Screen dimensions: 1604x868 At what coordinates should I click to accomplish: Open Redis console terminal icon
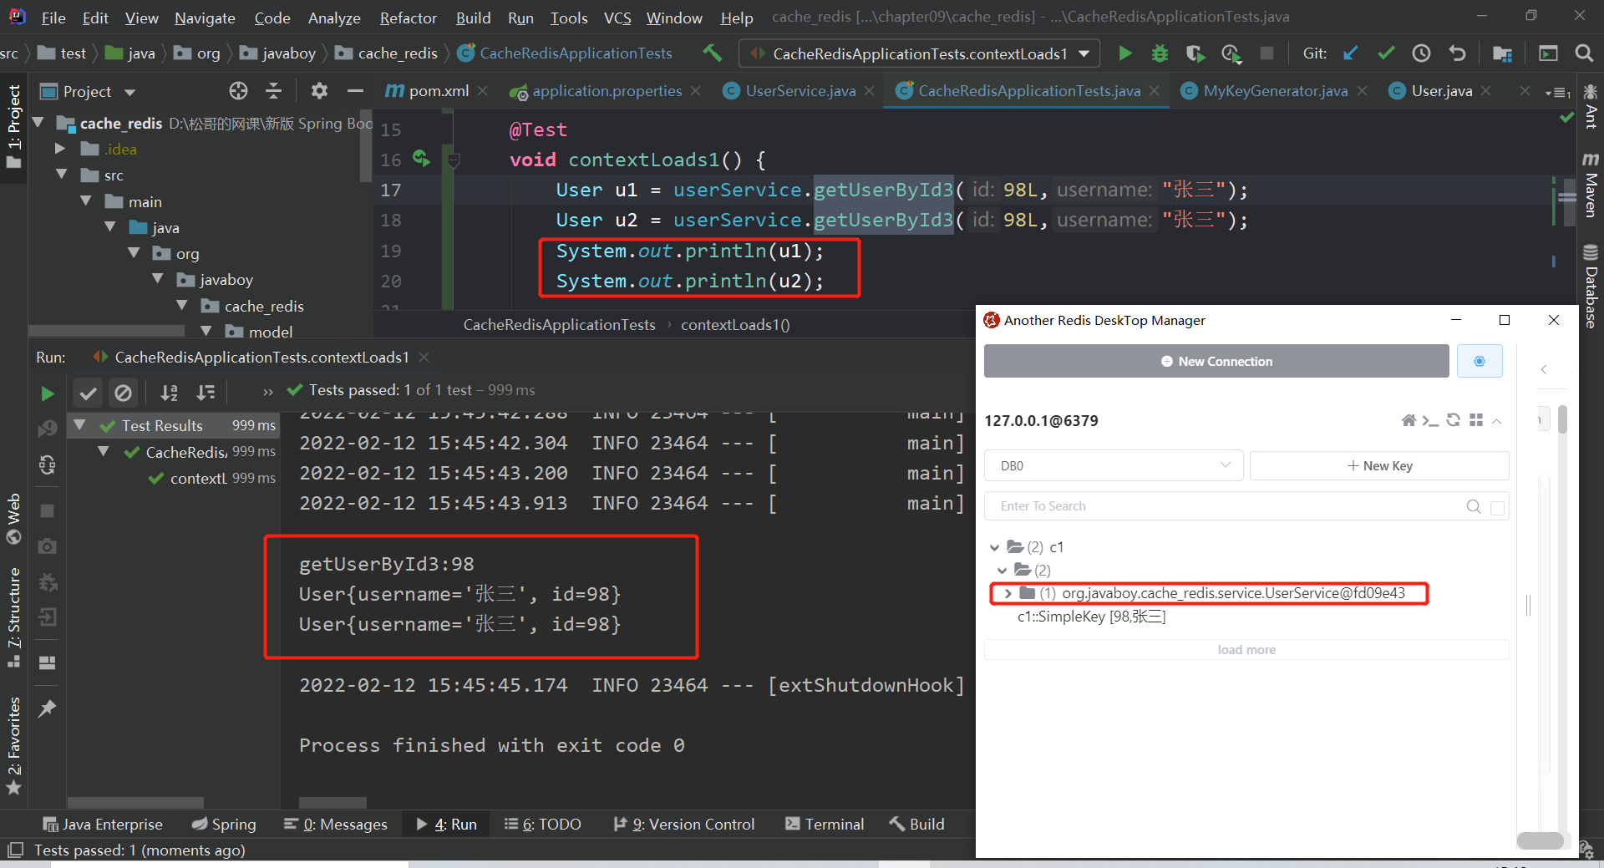[x=1430, y=420]
